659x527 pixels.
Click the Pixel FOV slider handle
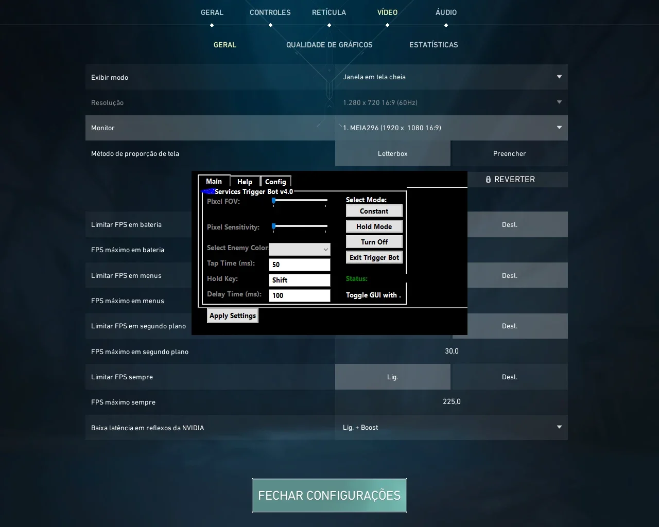274,200
